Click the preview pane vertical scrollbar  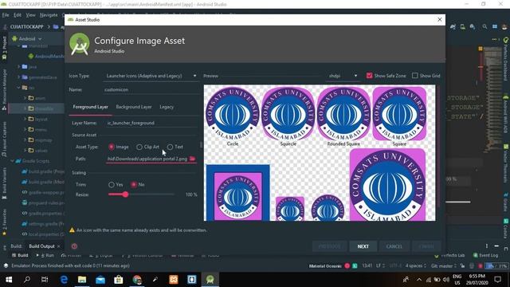437,147
